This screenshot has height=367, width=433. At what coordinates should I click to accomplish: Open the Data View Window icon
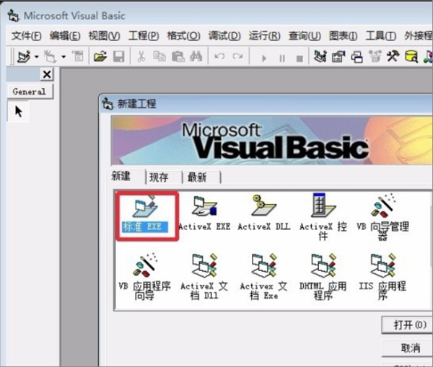click(411, 56)
